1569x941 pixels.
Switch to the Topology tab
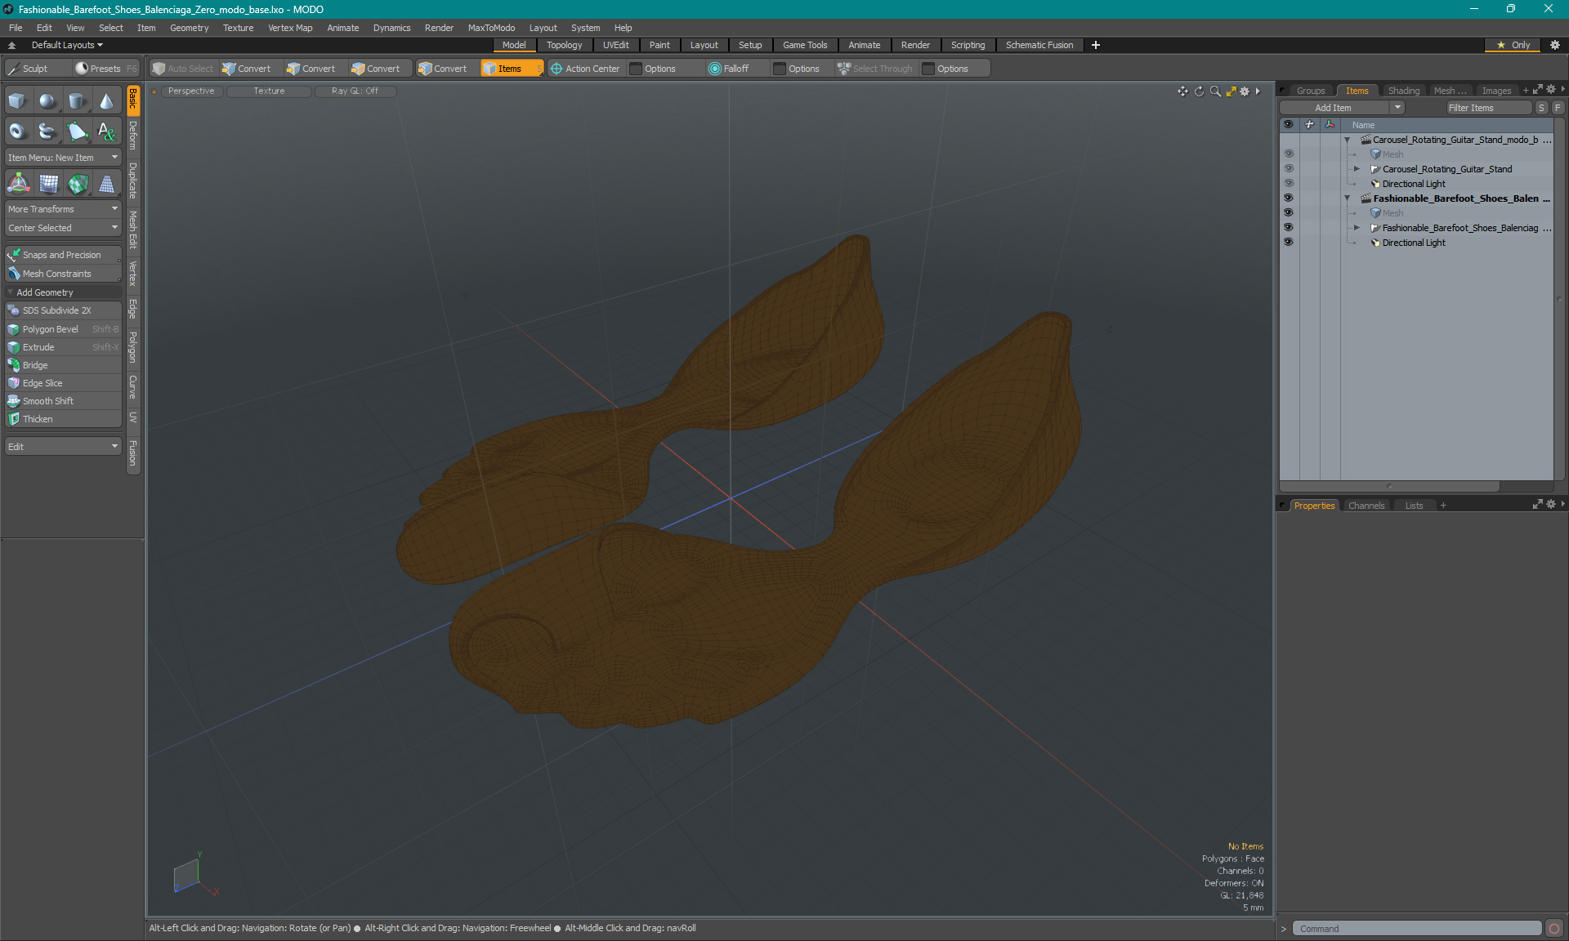[x=564, y=45]
